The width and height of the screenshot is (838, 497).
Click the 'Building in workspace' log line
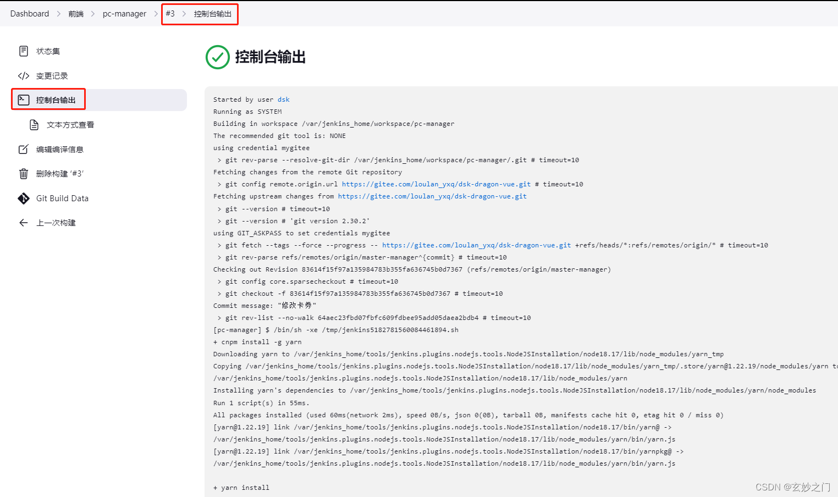(334, 124)
